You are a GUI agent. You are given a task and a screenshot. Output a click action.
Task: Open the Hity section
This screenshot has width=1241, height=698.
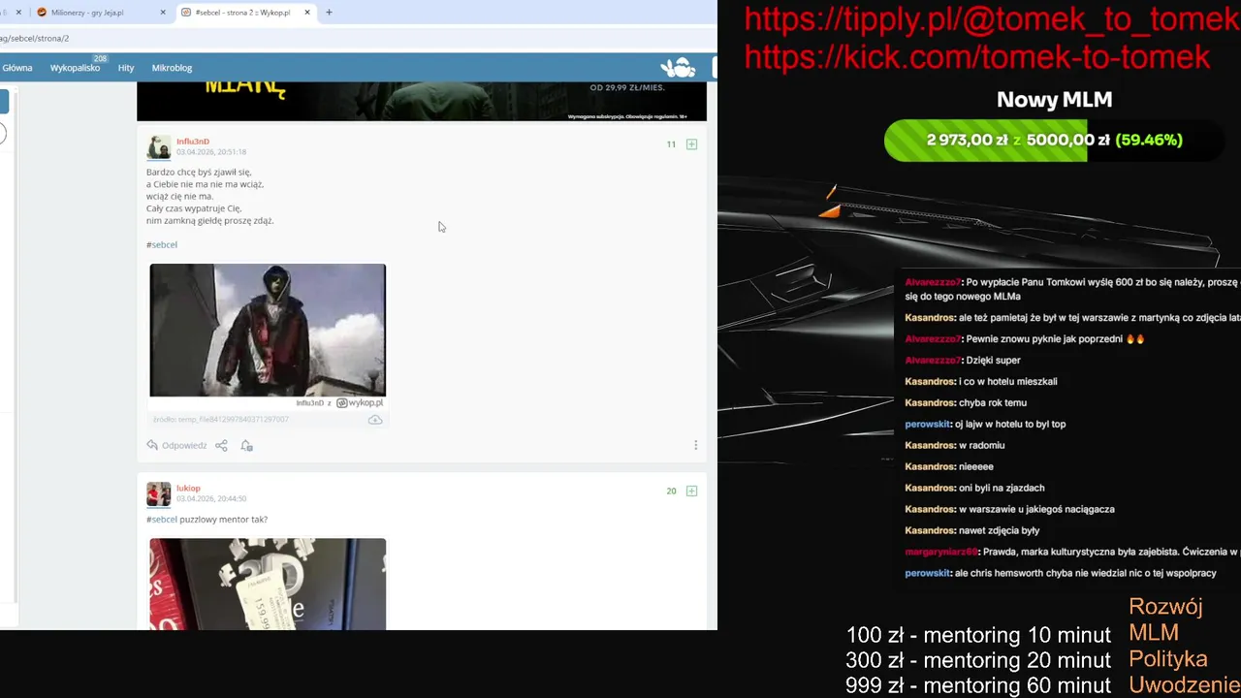[126, 68]
